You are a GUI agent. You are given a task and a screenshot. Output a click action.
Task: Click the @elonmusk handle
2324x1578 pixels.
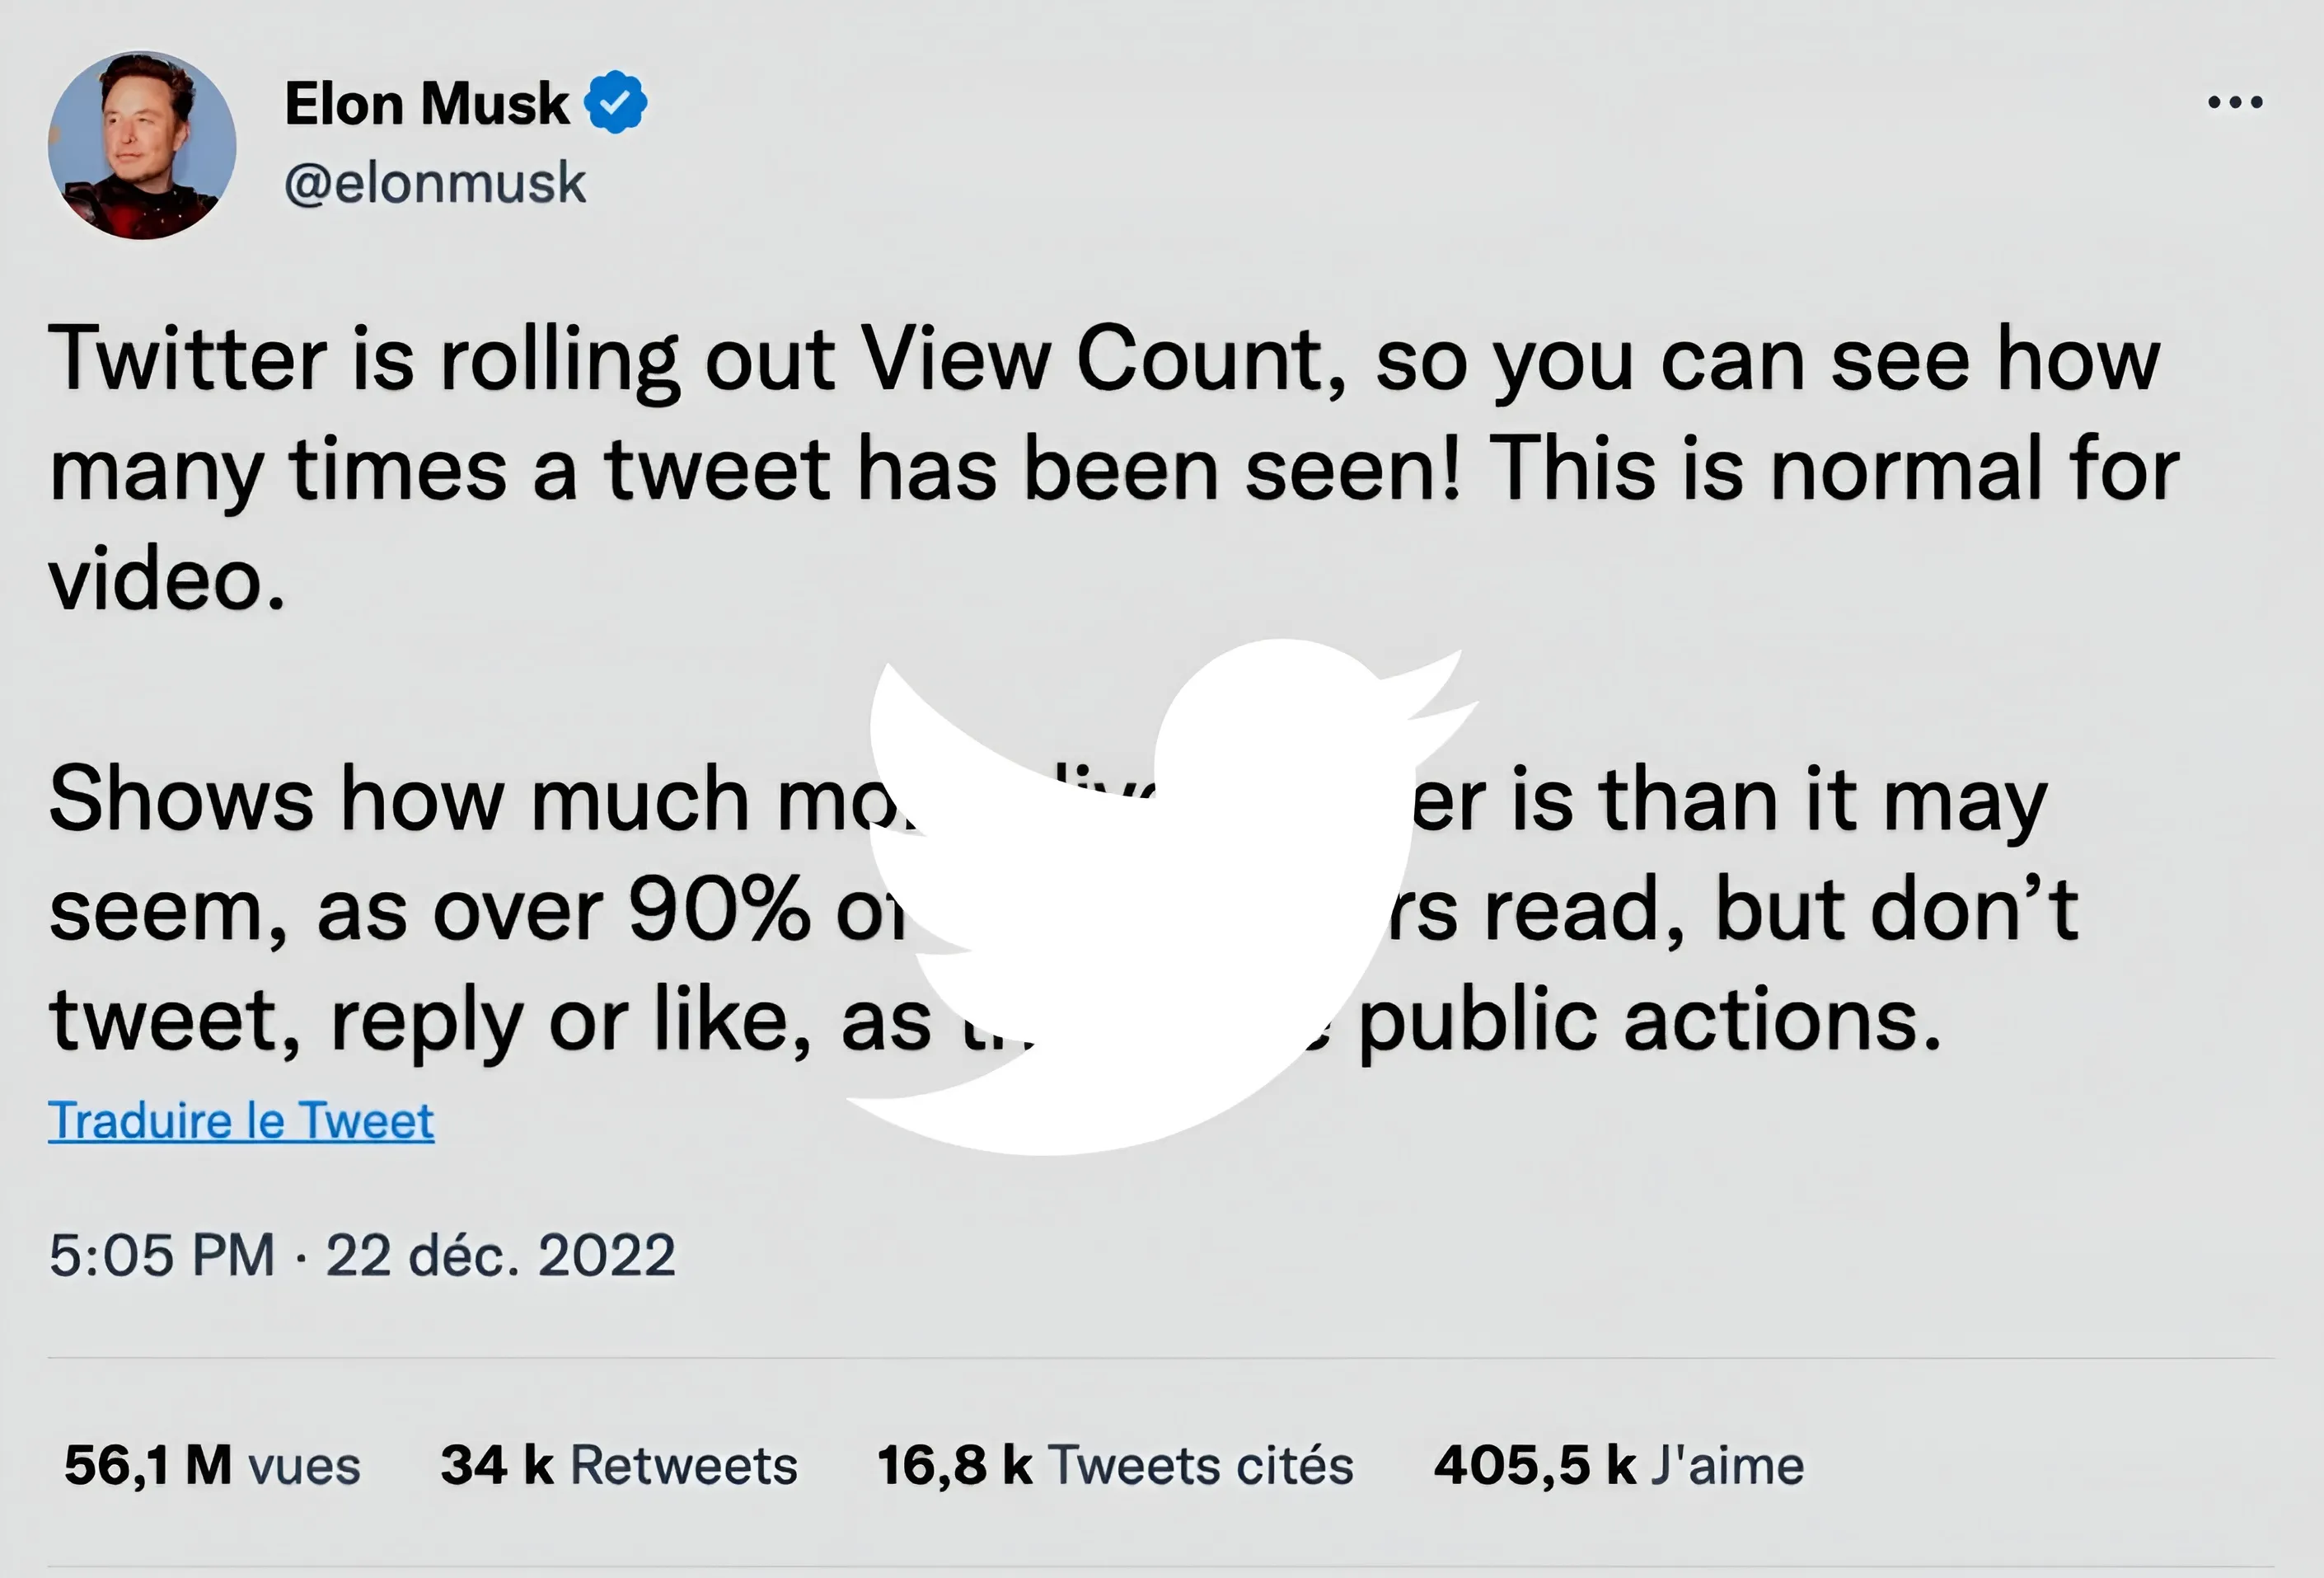click(x=435, y=183)
